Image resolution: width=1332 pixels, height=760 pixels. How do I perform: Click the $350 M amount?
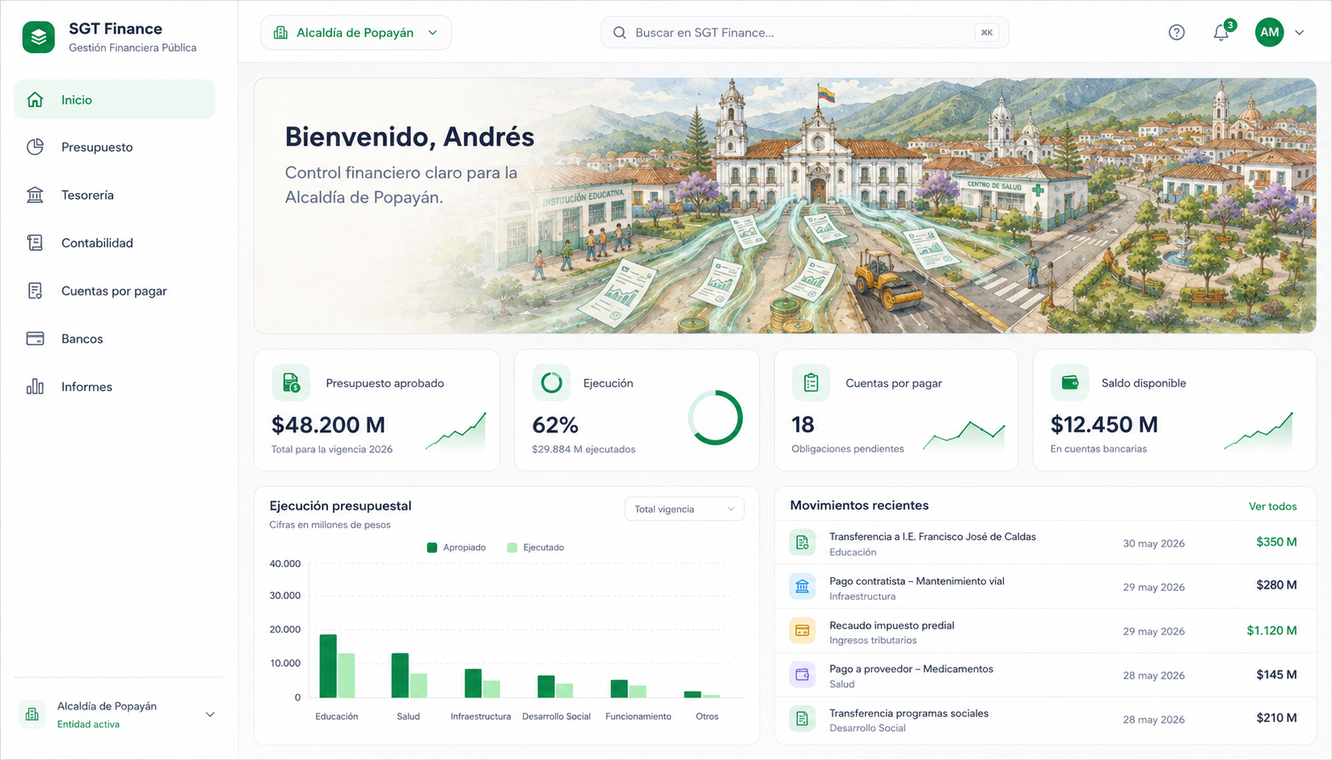pos(1277,542)
